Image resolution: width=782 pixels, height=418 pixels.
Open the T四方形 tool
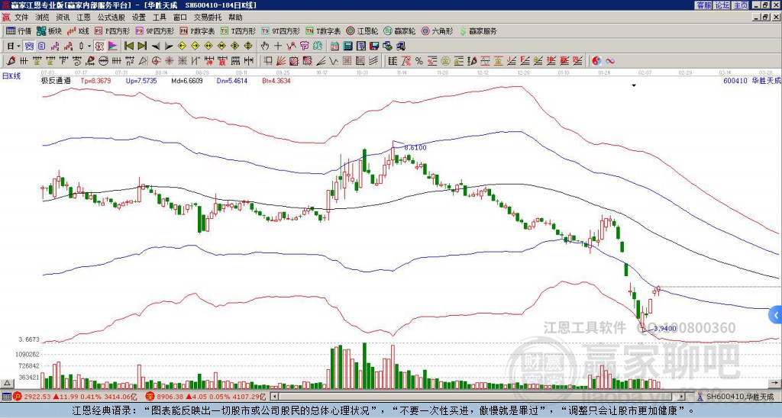238,31
